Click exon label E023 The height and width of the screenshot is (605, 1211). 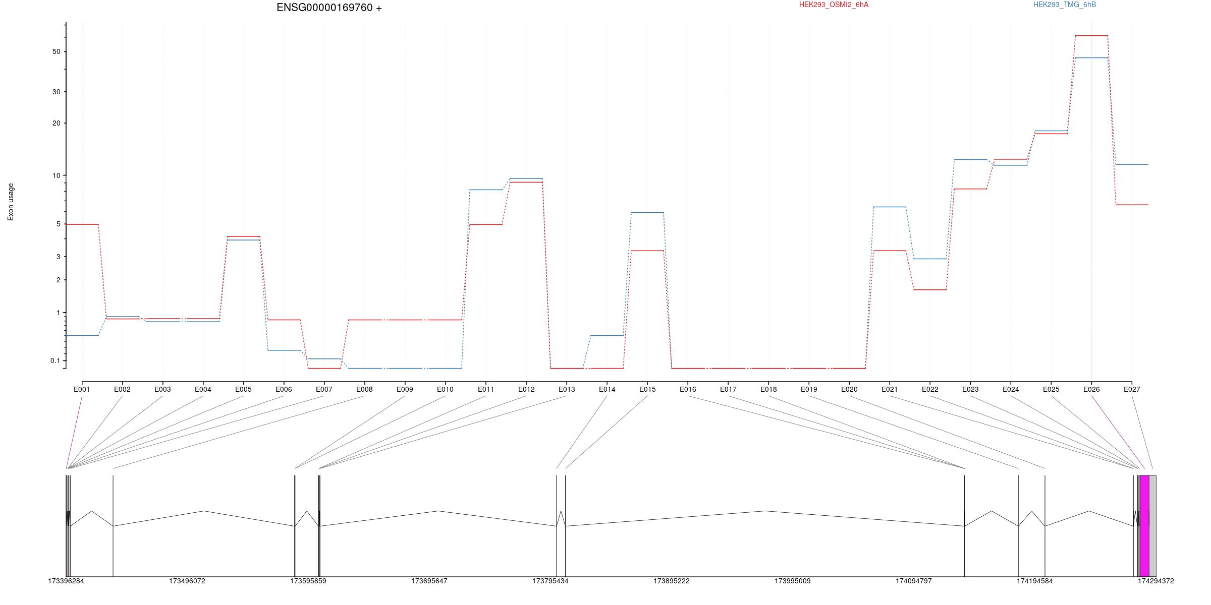(x=970, y=389)
